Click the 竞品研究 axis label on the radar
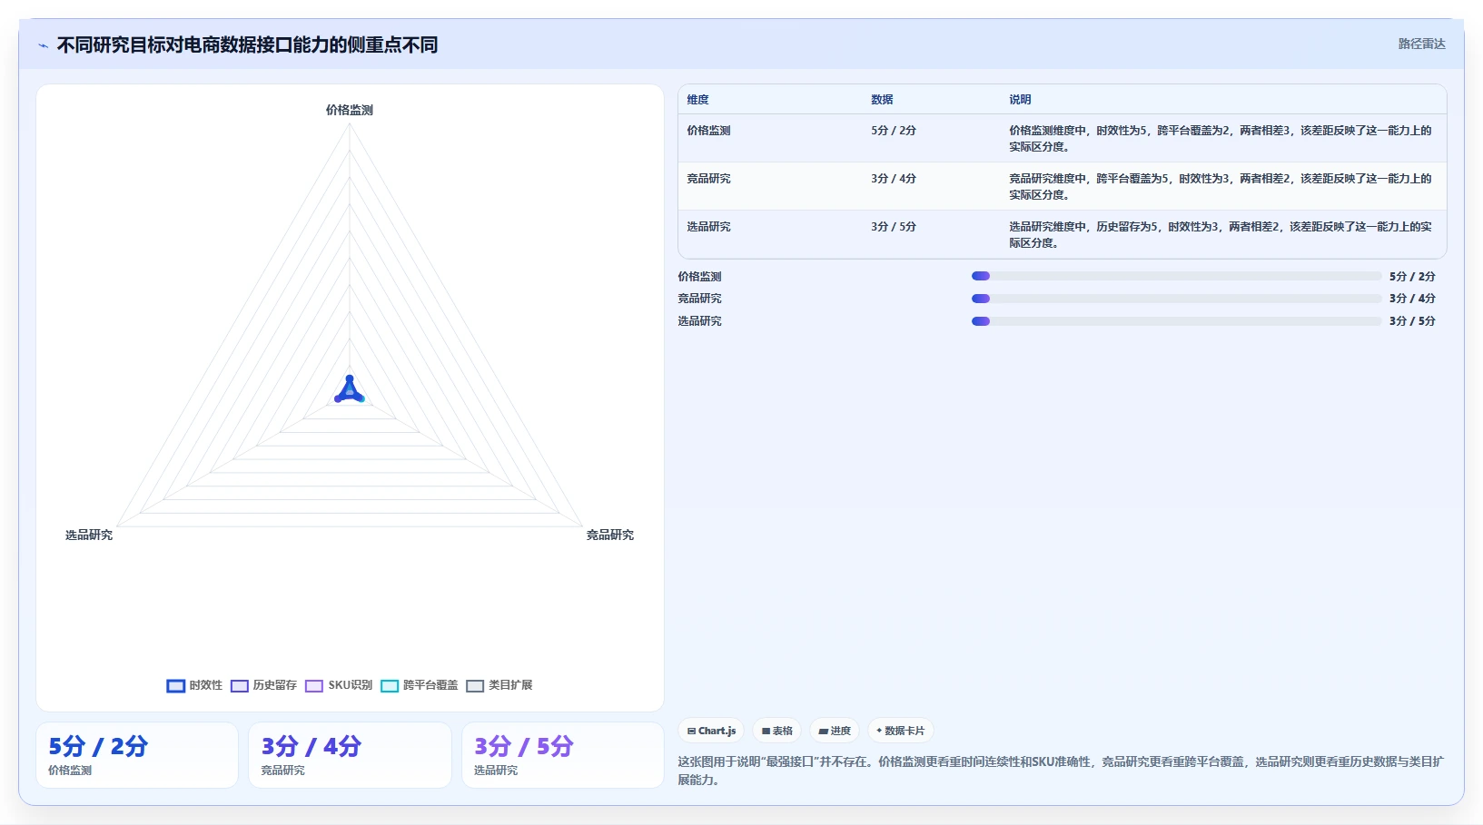1483x825 pixels. point(610,535)
